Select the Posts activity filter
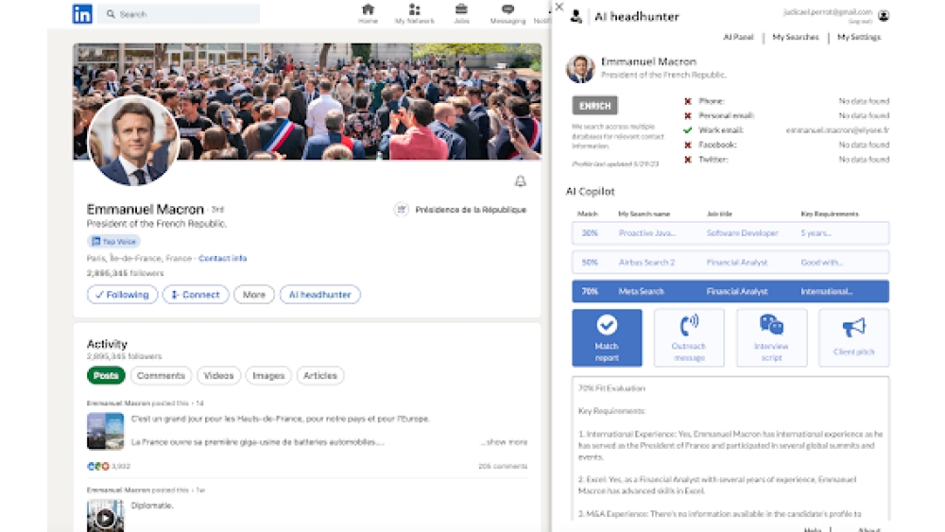Viewport: 945px width, 532px height. 106,375
